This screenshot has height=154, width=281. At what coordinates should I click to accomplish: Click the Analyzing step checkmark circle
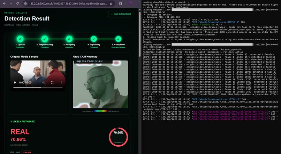coord(69,39)
